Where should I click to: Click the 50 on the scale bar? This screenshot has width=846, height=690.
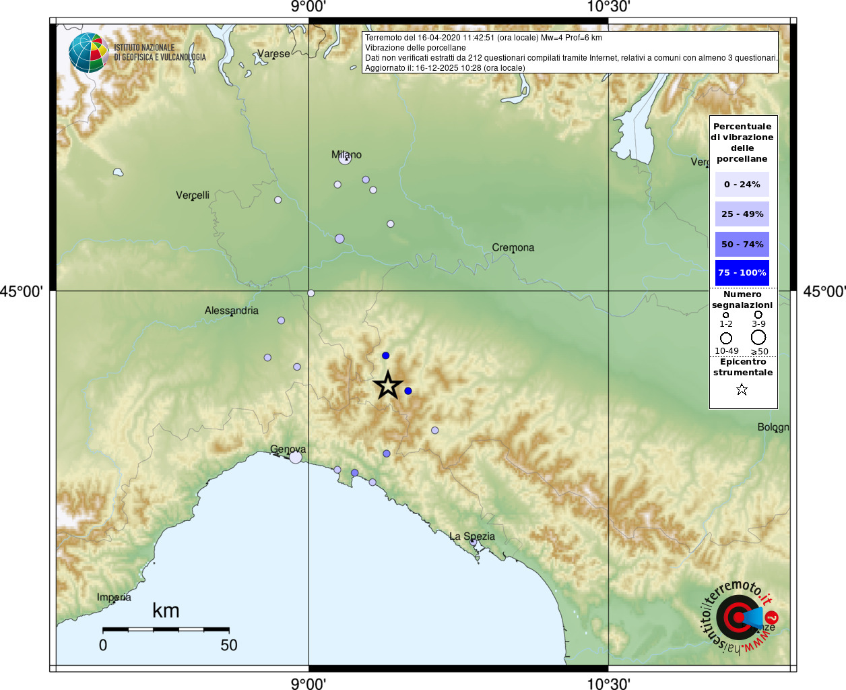229,645
